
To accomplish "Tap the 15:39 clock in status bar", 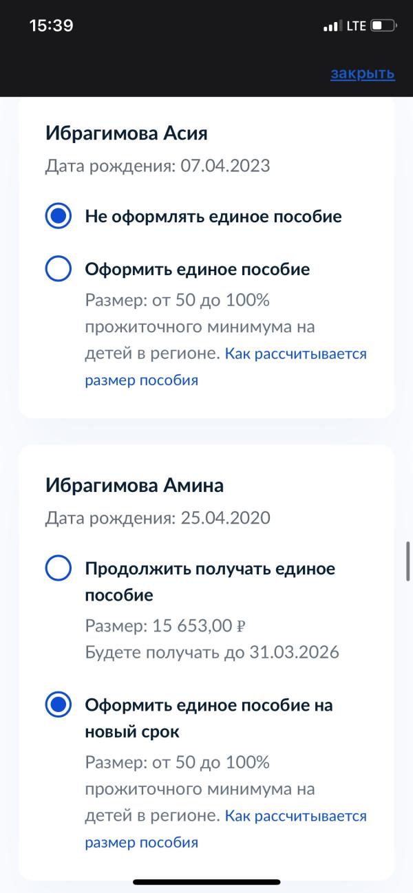I will 52,25.
